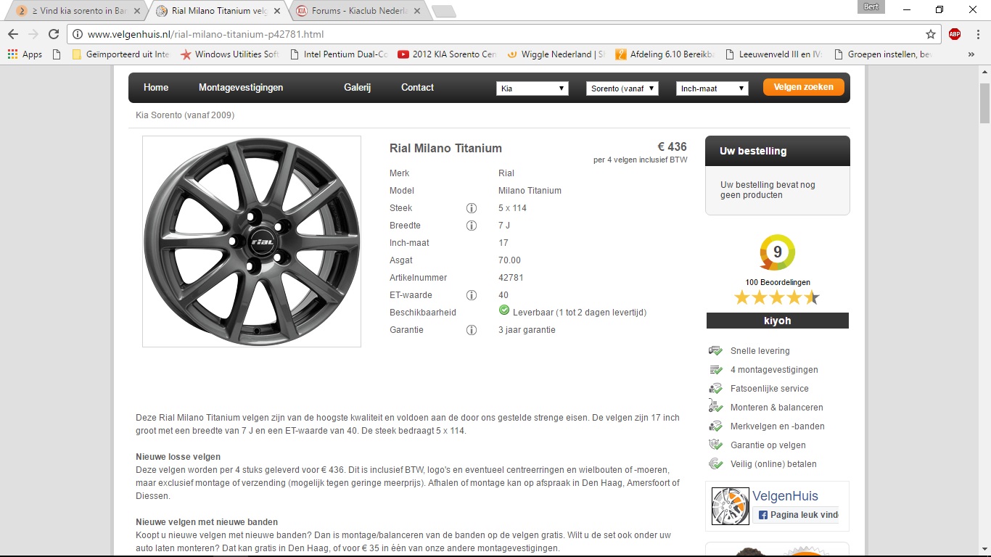
Task: Click the info icon beside ET-waarde
Action: point(472,295)
